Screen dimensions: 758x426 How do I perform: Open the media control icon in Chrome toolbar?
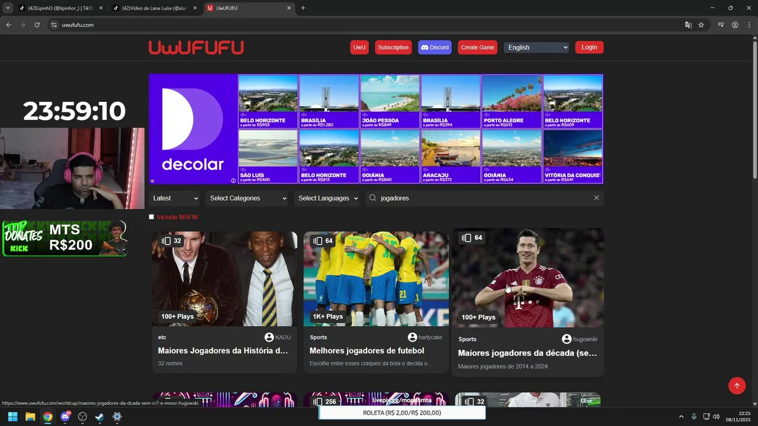(x=721, y=25)
